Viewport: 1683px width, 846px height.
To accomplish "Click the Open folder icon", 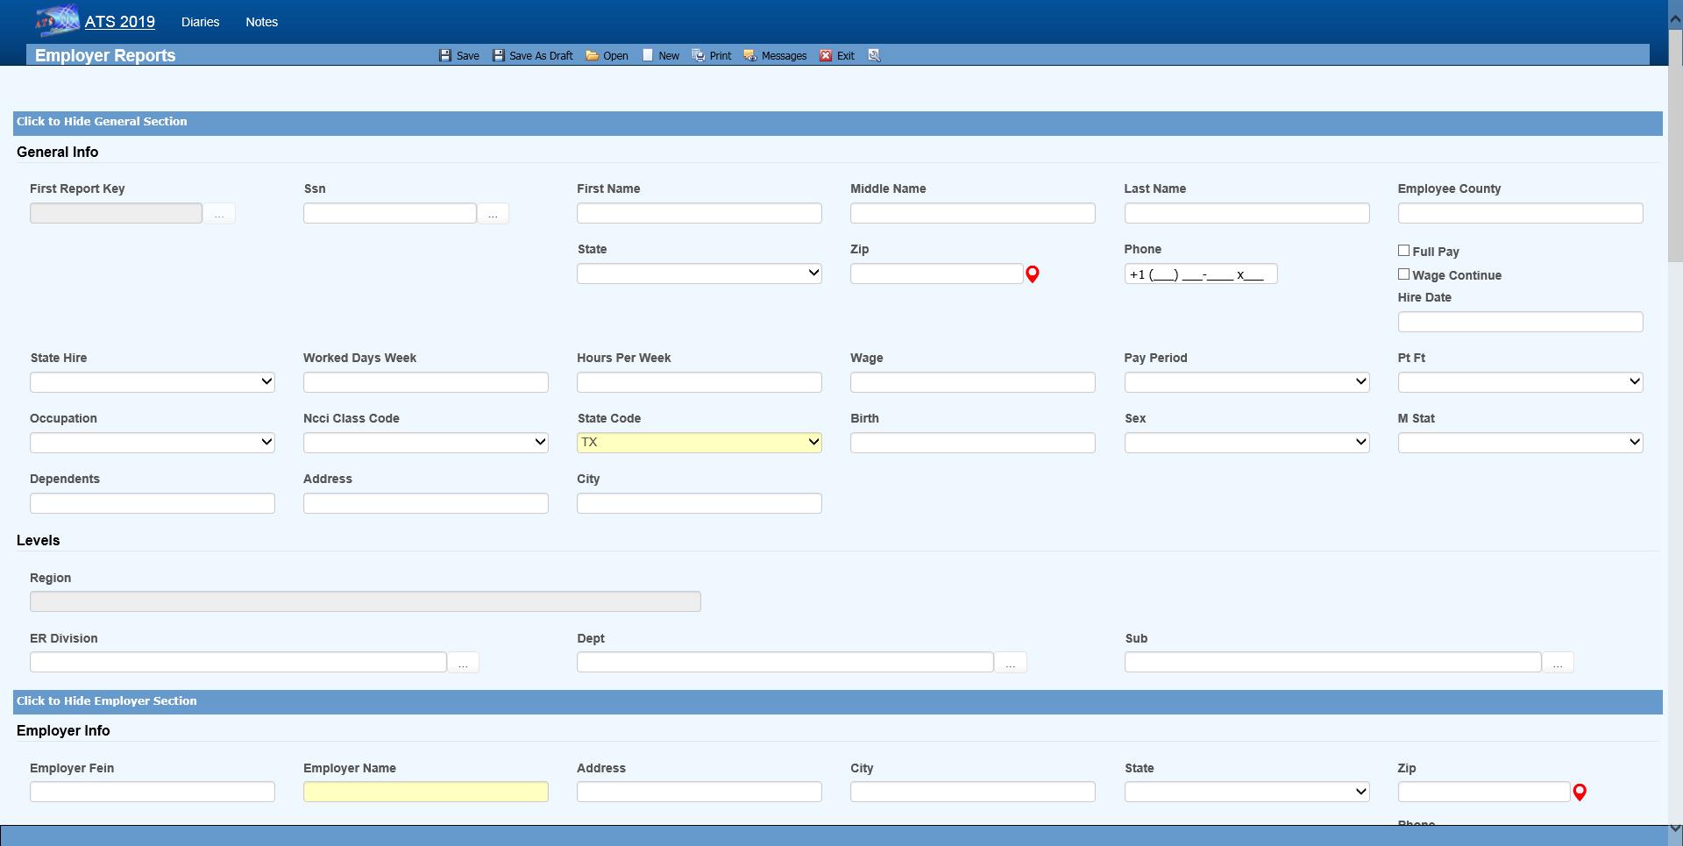I will 593,55.
